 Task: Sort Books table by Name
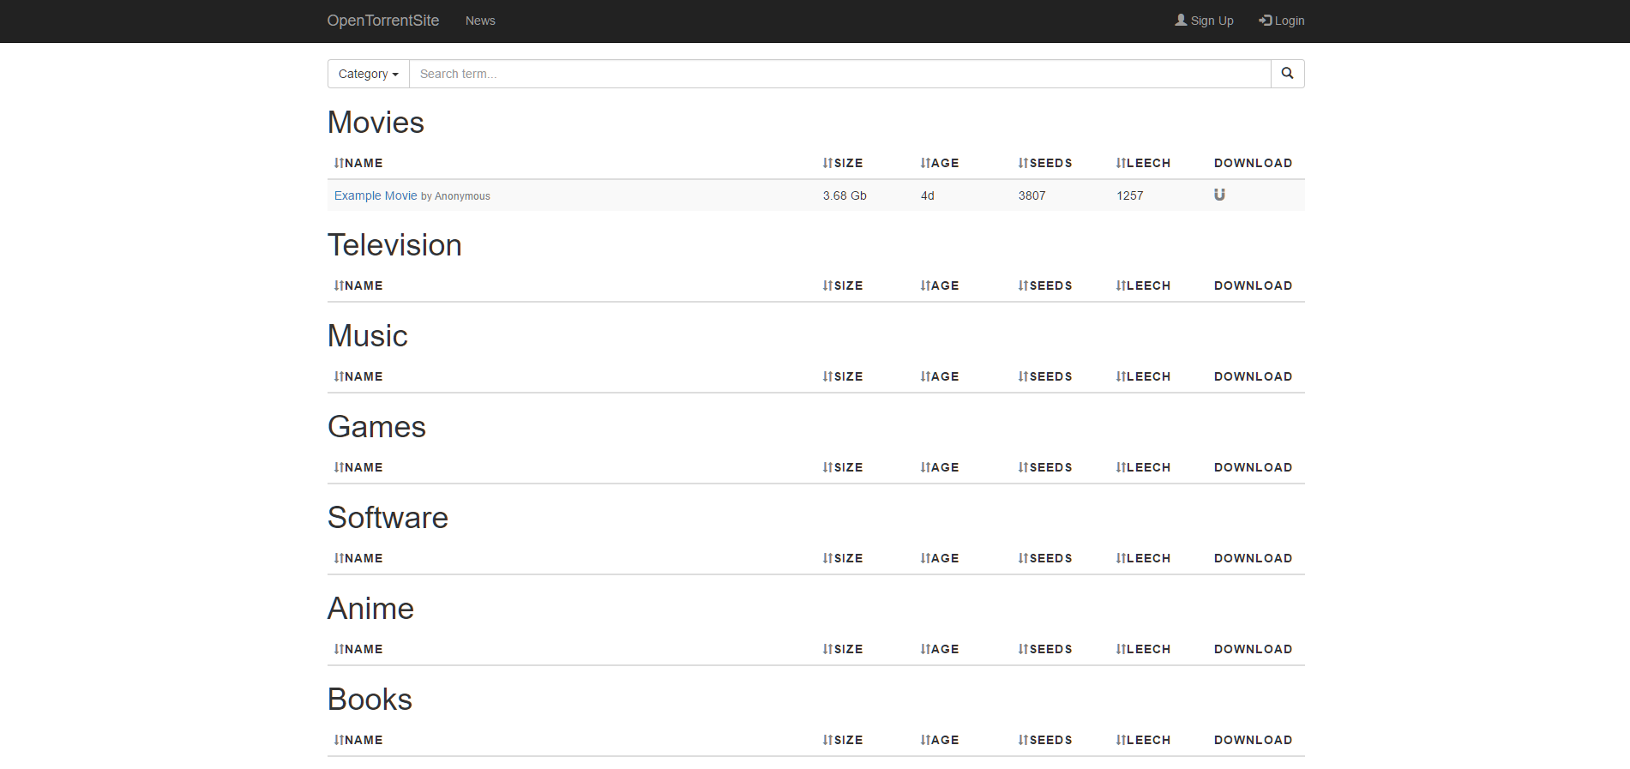pyautogui.click(x=358, y=740)
